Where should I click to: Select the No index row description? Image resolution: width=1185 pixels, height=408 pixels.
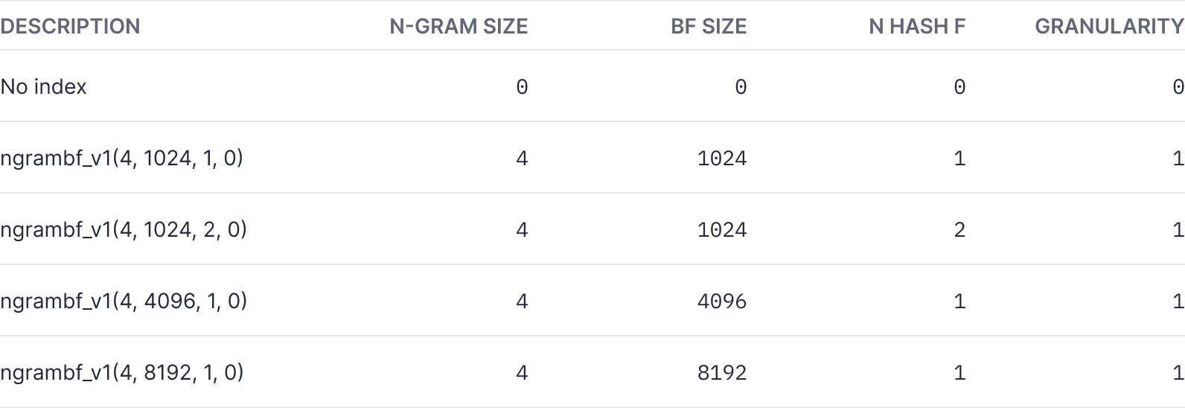[x=44, y=86]
